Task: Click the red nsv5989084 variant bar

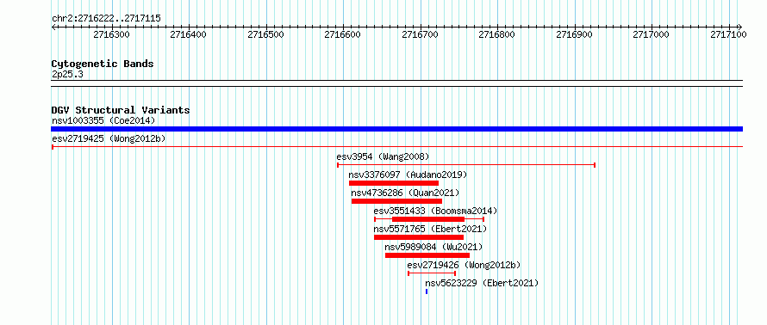Action: tap(427, 255)
